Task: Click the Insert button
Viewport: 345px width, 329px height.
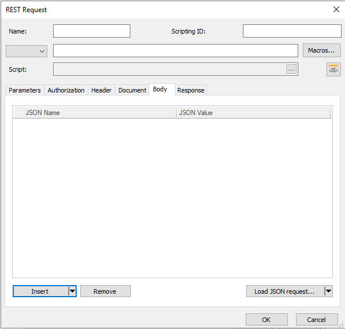Action: (x=41, y=291)
